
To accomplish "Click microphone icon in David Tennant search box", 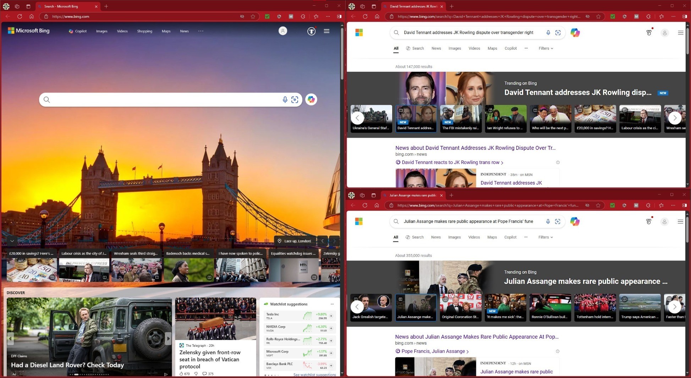I will 548,33.
